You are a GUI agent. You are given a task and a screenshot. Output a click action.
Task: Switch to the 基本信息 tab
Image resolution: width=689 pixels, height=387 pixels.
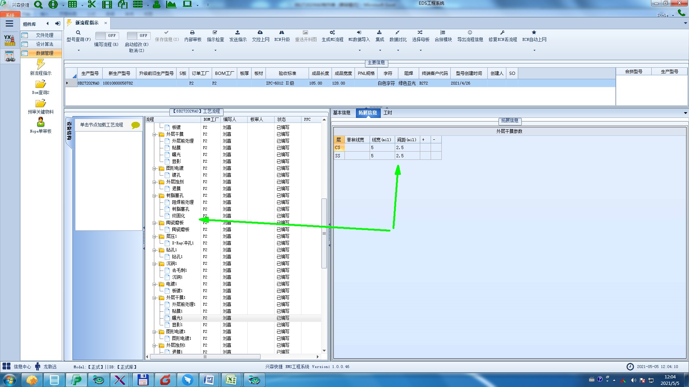click(342, 113)
